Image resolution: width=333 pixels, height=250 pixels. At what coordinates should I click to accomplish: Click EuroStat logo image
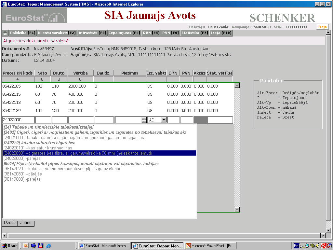(34, 16)
